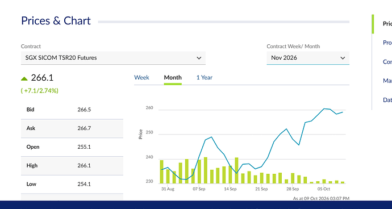Click the green up-arrow price indicator
The height and width of the screenshot is (209, 392).
(24, 78)
